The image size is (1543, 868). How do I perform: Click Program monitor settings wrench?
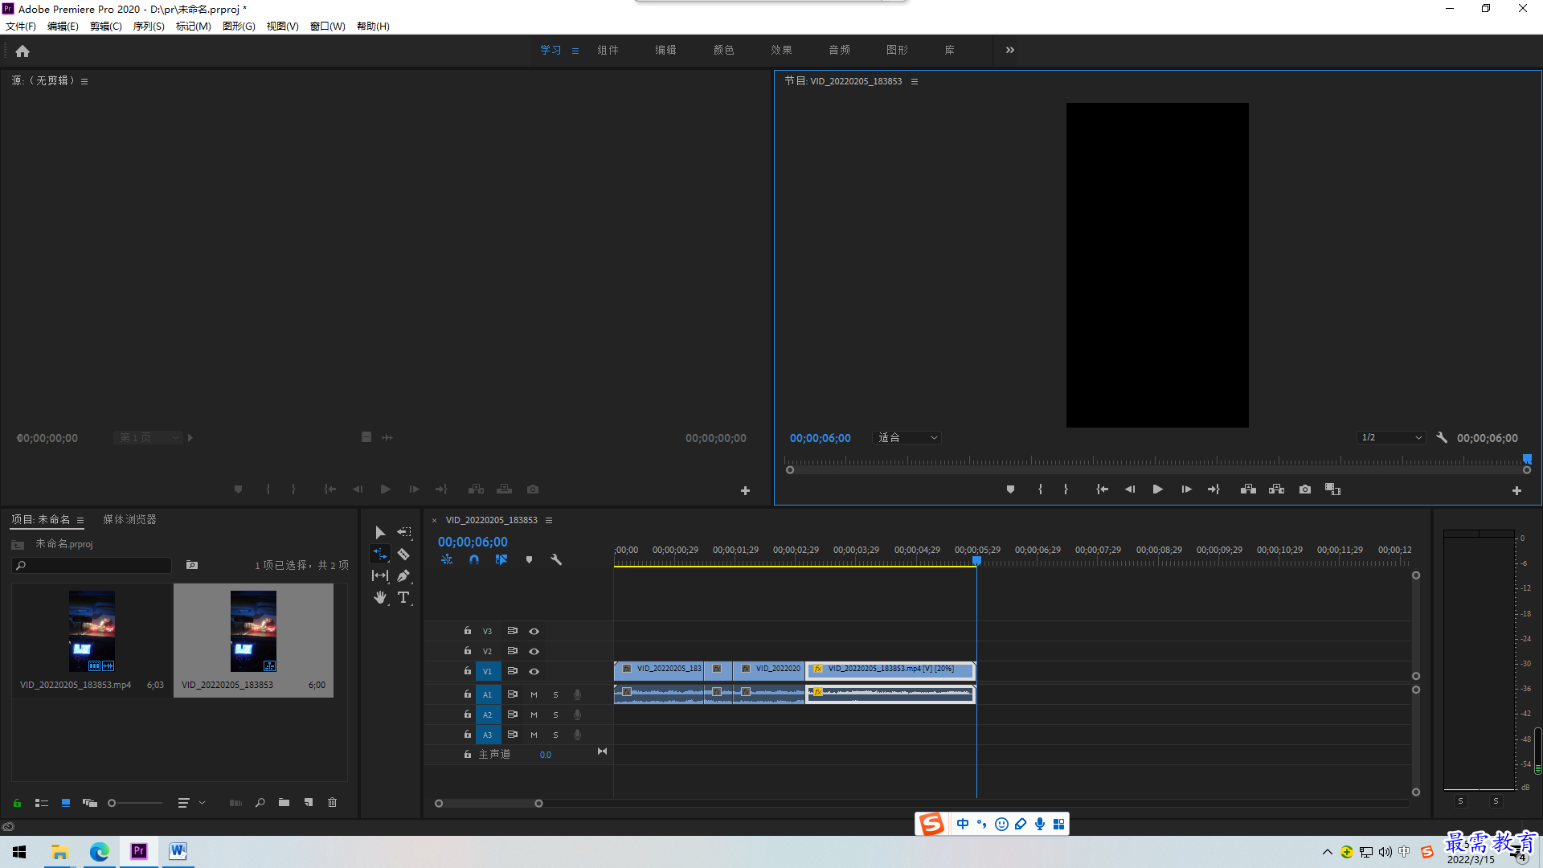(x=1442, y=437)
